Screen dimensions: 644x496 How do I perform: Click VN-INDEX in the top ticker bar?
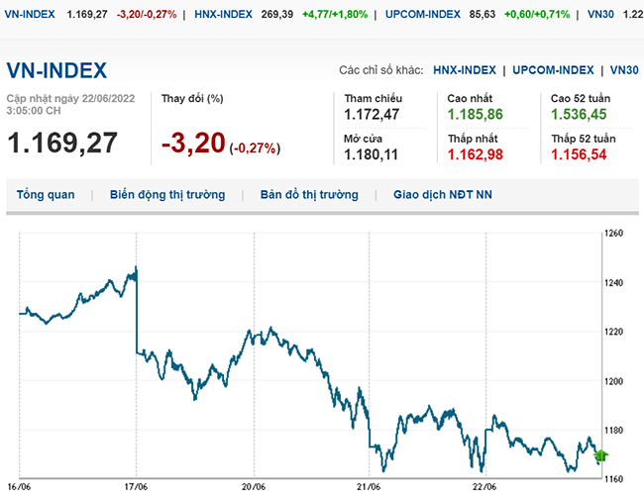point(28,15)
